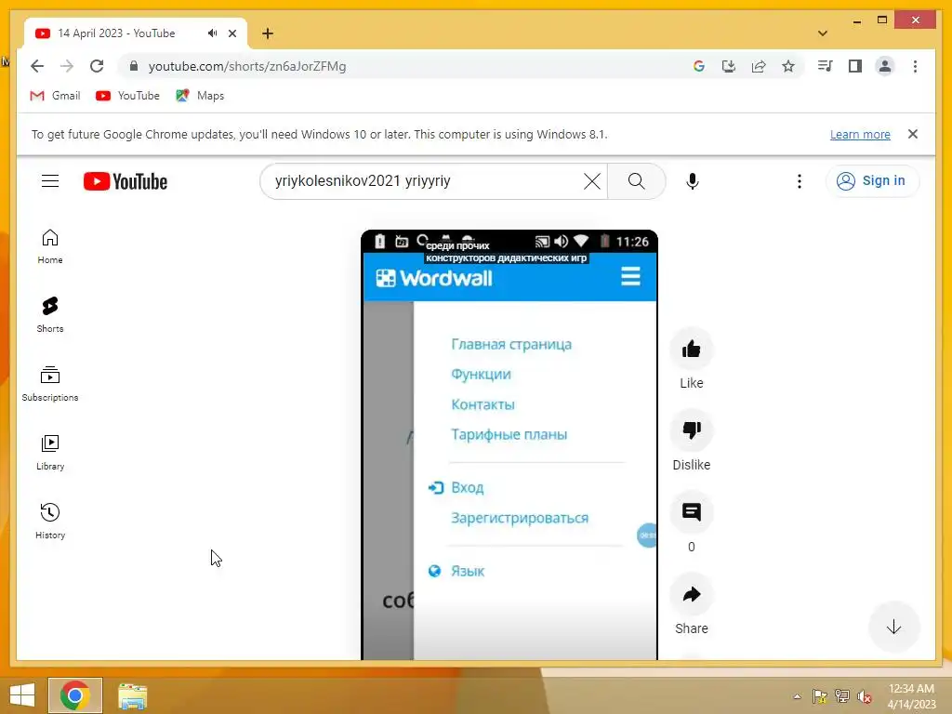The image size is (952, 714).
Task: Click the install app icon in address bar
Action: [x=729, y=66]
